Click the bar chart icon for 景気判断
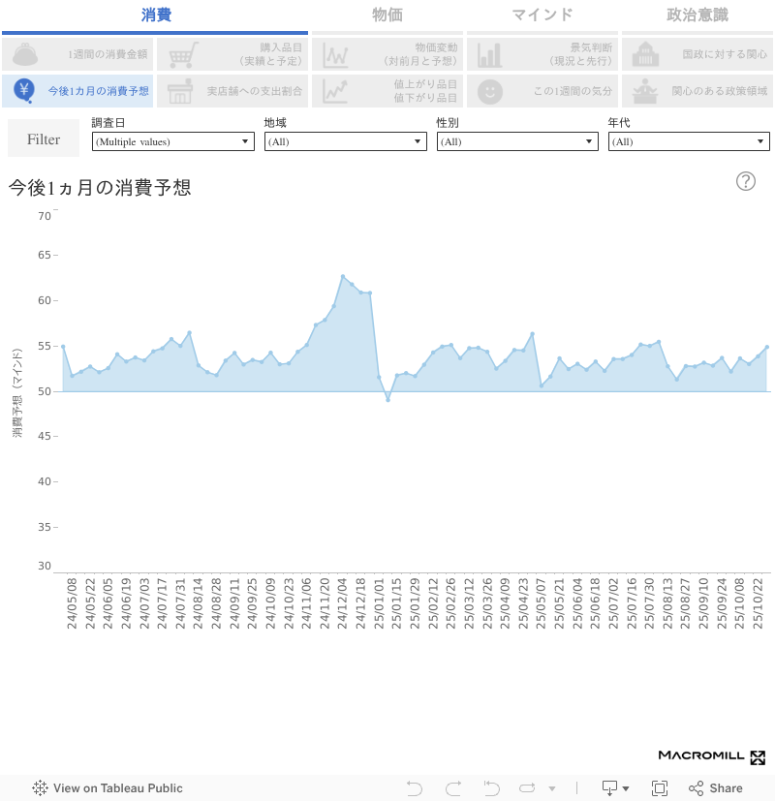 tap(489, 55)
